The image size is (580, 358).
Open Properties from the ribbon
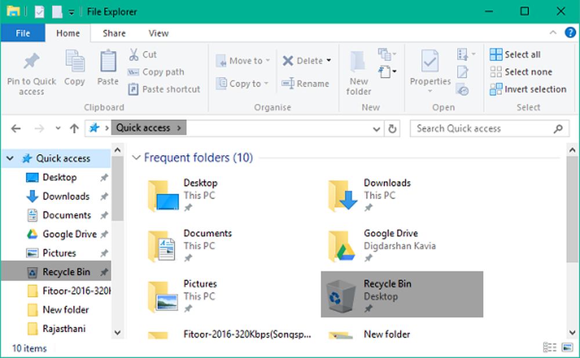[x=430, y=63]
